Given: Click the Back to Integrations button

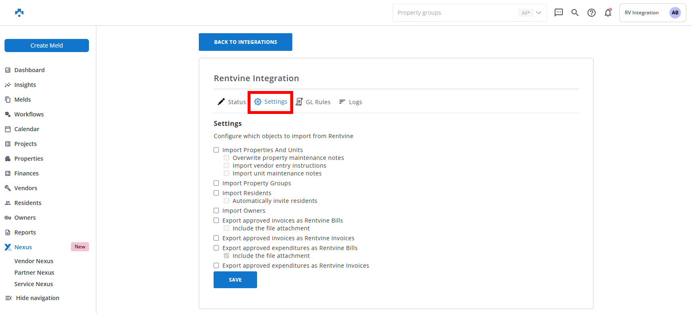Looking at the screenshot, I should 245,42.
